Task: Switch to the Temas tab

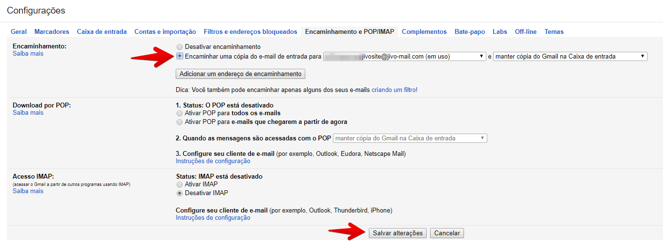Action: point(554,32)
